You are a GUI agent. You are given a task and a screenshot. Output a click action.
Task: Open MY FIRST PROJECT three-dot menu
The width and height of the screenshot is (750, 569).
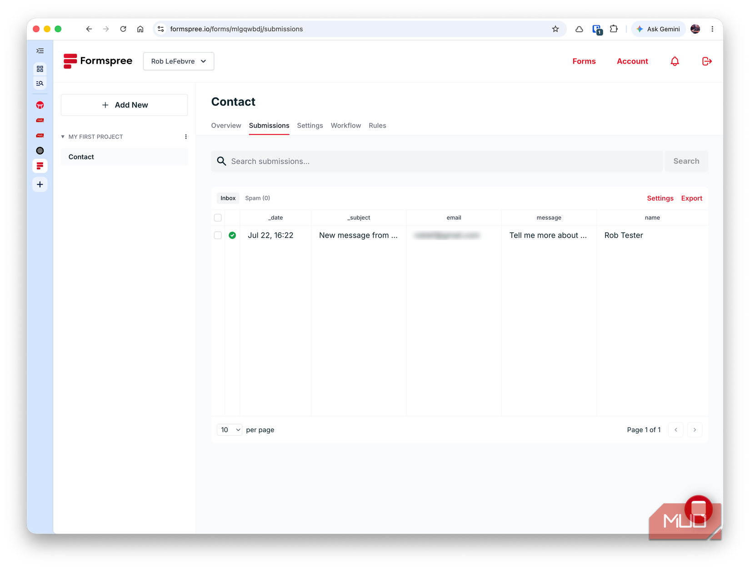tap(186, 137)
